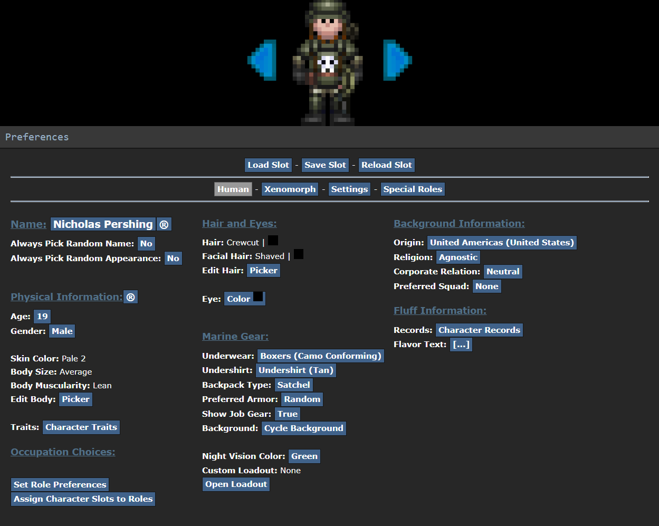Open the Human preferences tab
659x526 pixels.
(233, 189)
